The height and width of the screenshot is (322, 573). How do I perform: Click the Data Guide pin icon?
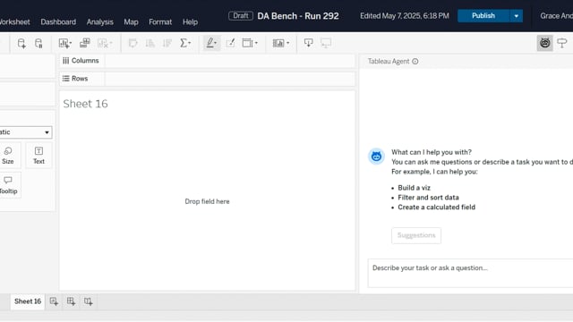[562, 43]
